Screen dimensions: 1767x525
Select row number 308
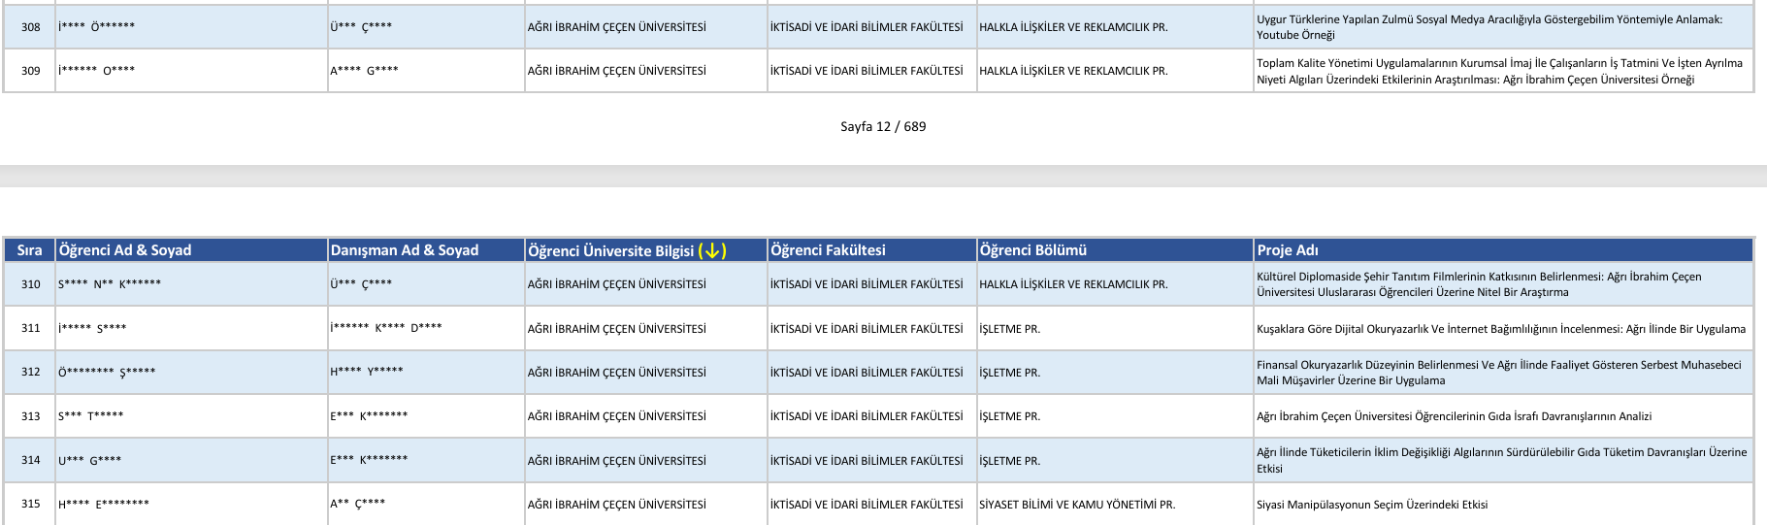(x=31, y=27)
